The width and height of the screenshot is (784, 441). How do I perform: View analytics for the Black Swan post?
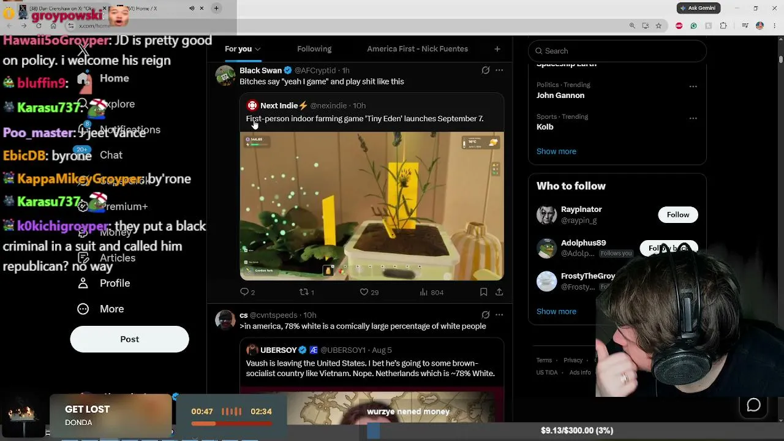pos(431,292)
